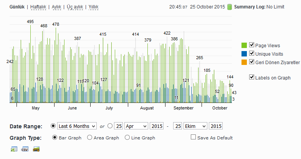Screen dimensions: 301x159
Task: Click the start year 2015 field
Action: coord(157,126)
